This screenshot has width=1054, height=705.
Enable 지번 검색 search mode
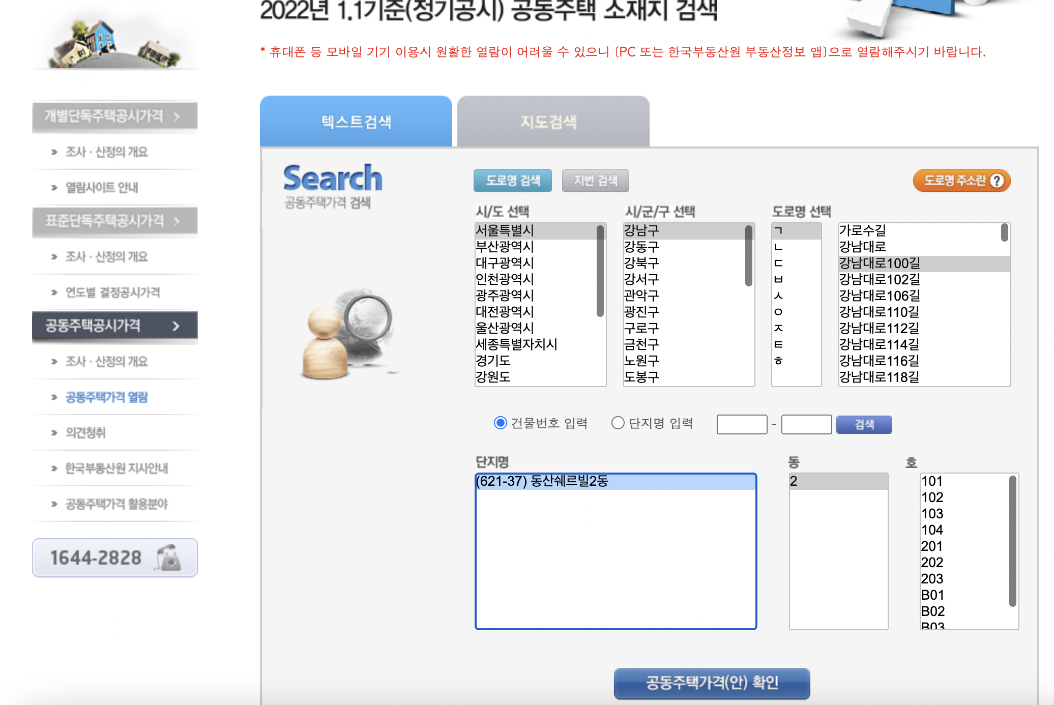point(595,180)
